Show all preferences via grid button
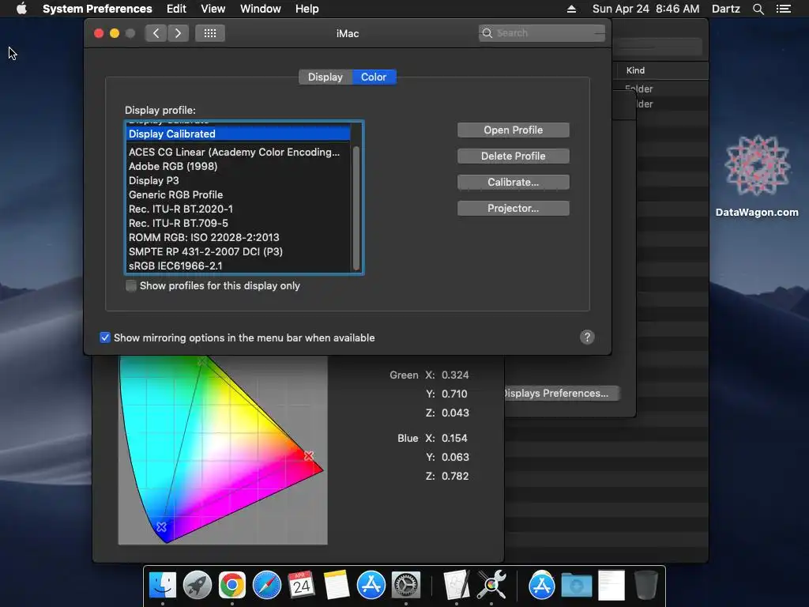809x607 pixels. 210,33
